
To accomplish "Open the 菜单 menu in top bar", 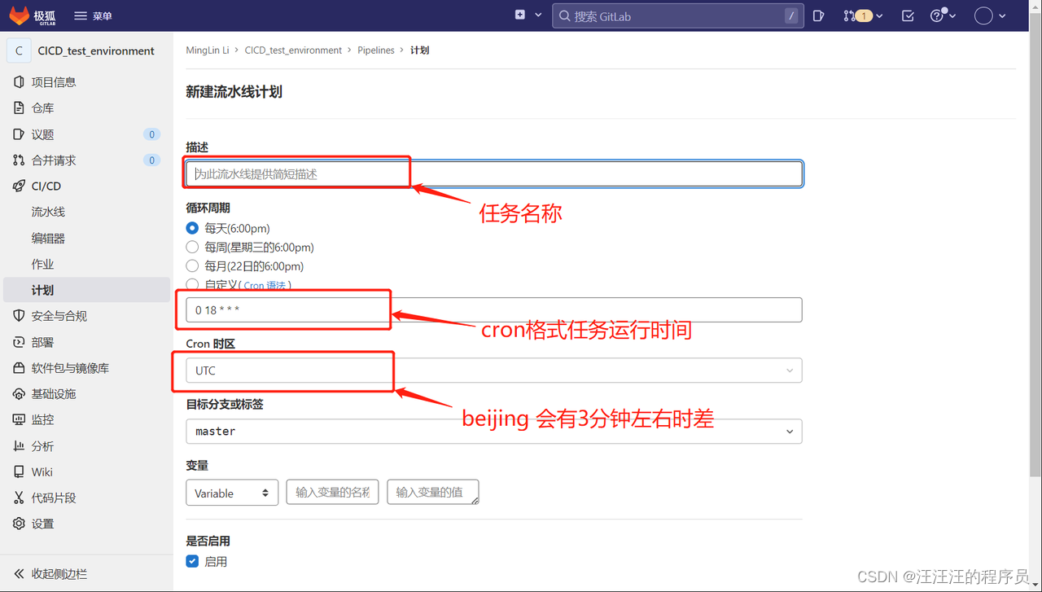I will click(92, 15).
